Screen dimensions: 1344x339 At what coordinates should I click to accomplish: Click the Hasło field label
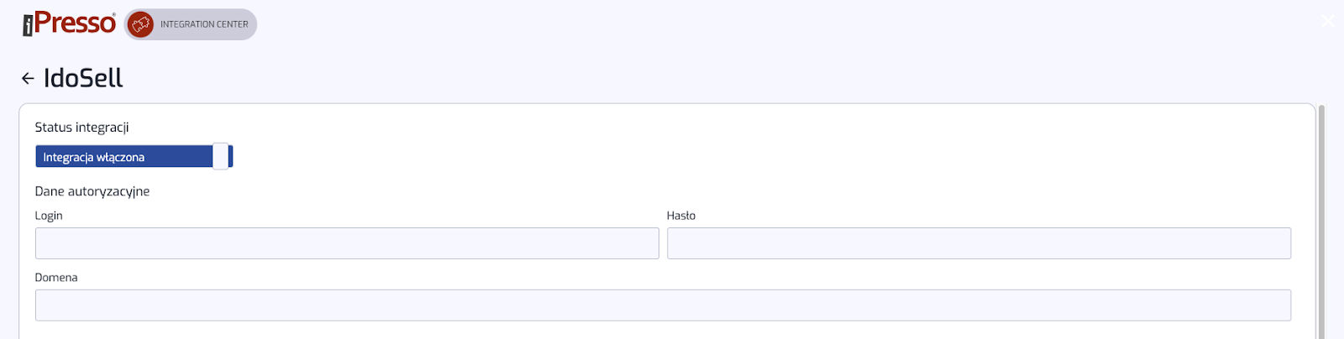[681, 216]
